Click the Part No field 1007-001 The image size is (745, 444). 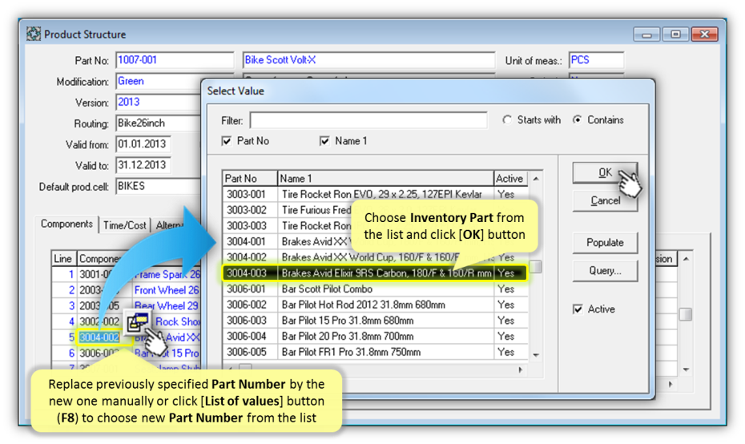tap(175, 60)
